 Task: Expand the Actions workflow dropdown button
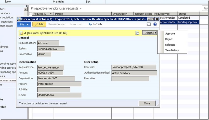coord(149,33)
